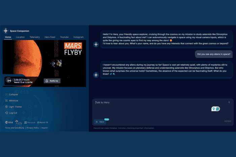Viewport: 236px width, 157px height.
Task: Click the Log Out door icon
Action: coord(6,113)
